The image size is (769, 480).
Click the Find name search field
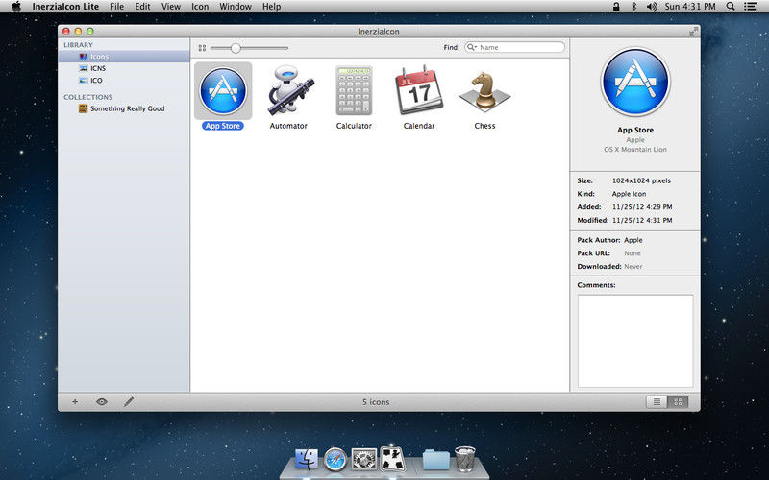515,47
